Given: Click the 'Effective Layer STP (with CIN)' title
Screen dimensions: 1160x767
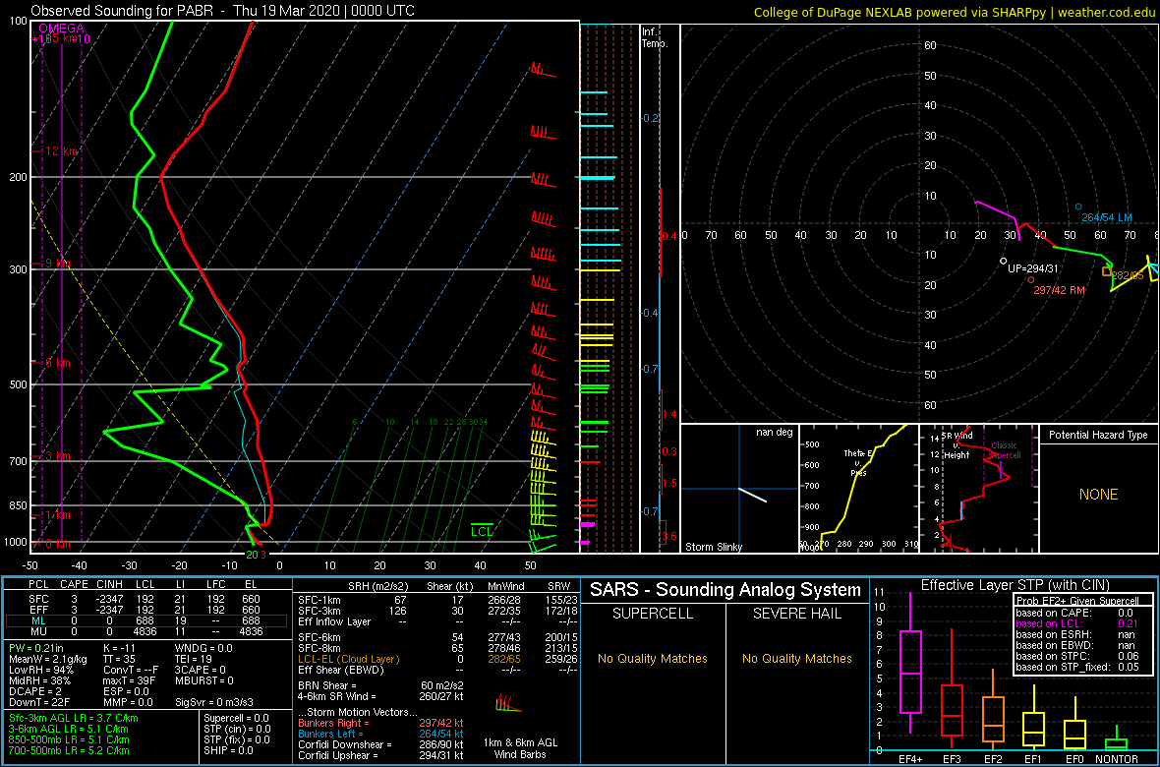Looking at the screenshot, I should click(1015, 585).
